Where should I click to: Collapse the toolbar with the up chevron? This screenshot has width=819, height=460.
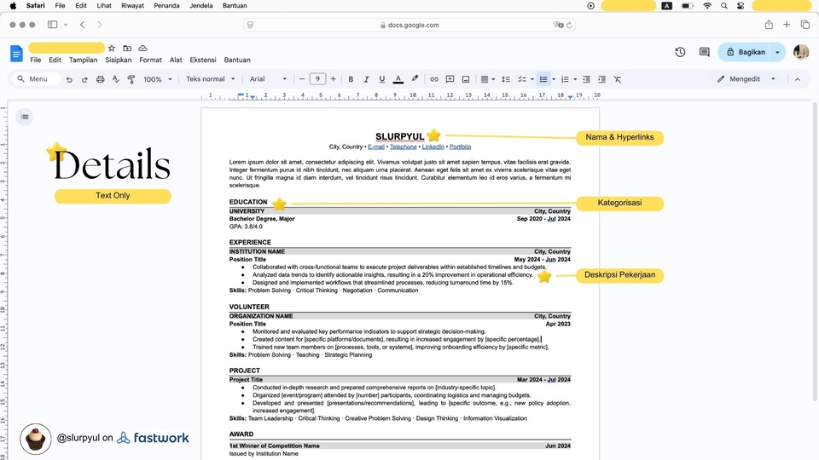tap(797, 79)
